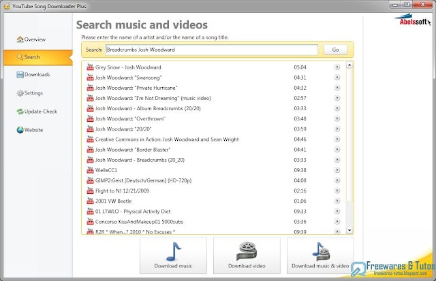Viewport: 436px width, 281px height.
Task: Focus the Search text input field
Action: tap(211, 50)
